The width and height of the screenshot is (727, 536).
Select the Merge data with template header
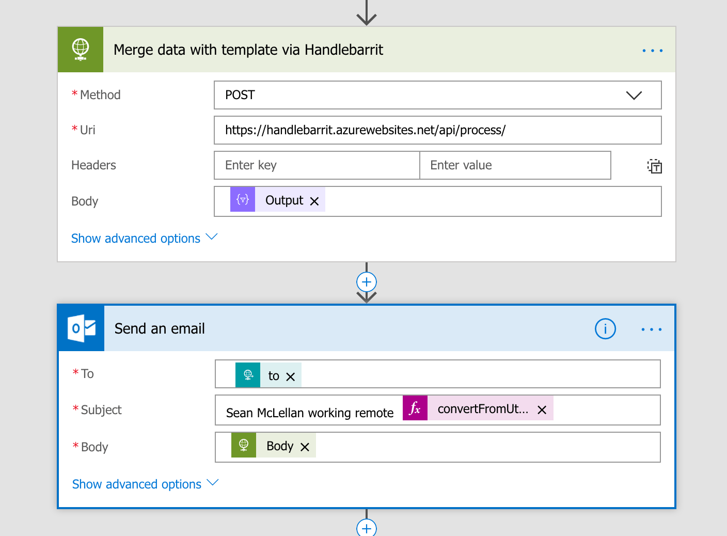[248, 50]
